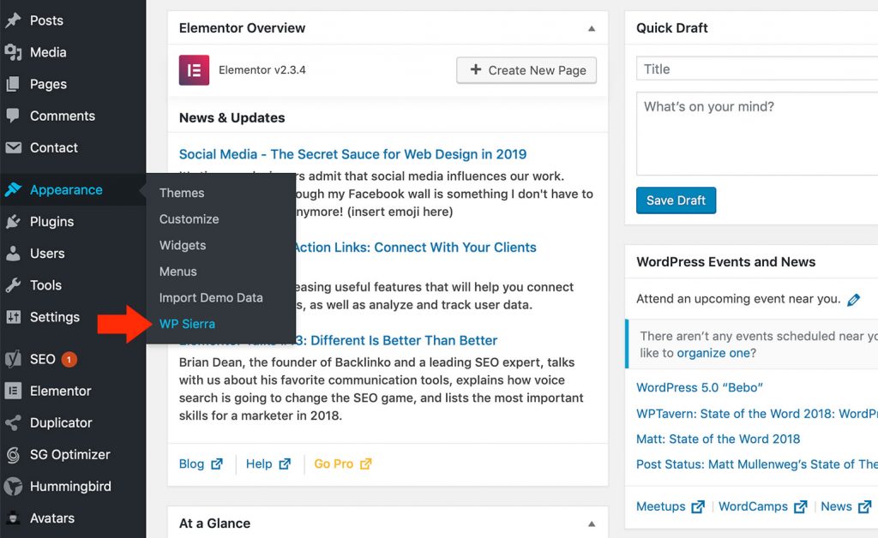Click external link icon beside Meetups
This screenshot has width=878, height=538.
click(698, 506)
